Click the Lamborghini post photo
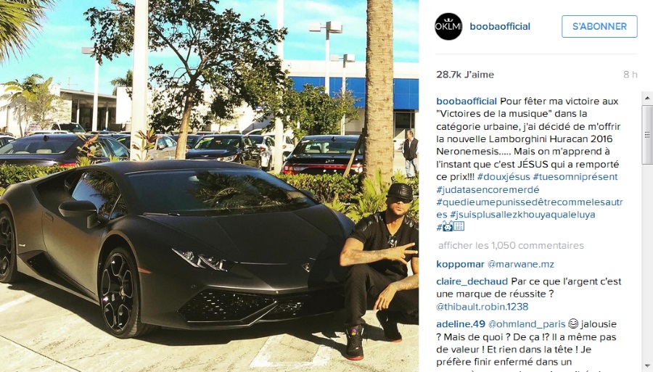This screenshot has width=653, height=372. [209, 186]
